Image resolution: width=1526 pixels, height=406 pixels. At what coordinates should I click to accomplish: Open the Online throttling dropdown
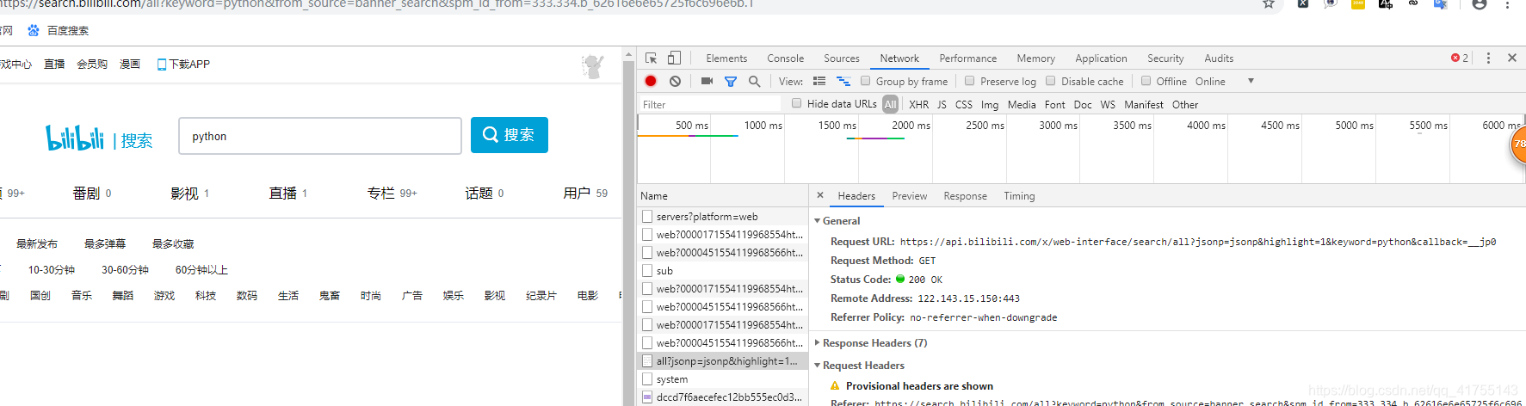(1225, 81)
